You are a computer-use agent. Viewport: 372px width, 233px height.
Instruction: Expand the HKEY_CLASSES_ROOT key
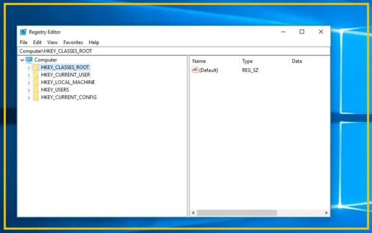pos(29,68)
